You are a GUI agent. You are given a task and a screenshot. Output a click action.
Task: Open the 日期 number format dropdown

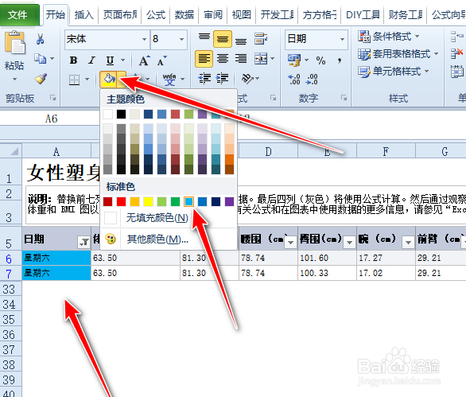[x=343, y=39]
